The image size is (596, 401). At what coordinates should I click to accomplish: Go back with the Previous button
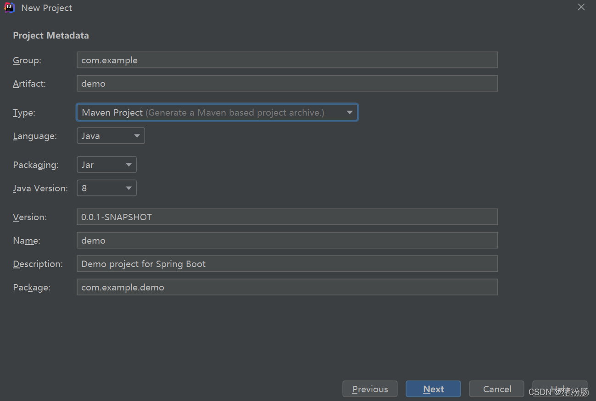(370, 389)
